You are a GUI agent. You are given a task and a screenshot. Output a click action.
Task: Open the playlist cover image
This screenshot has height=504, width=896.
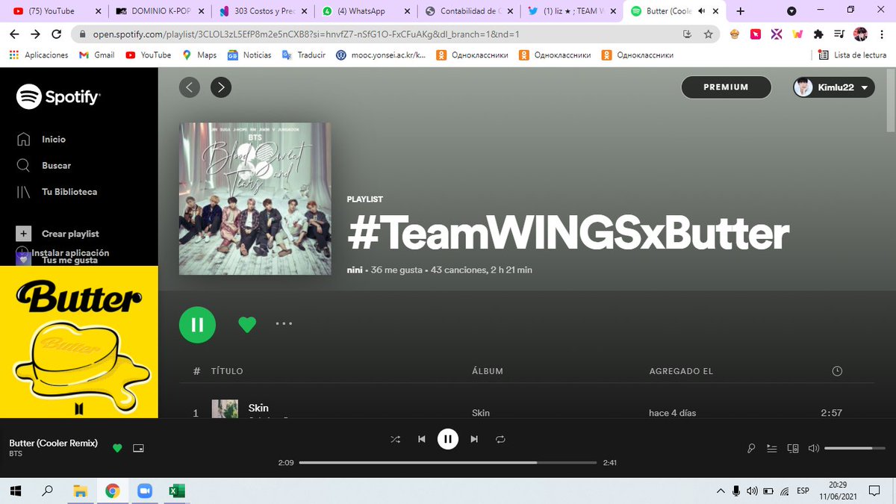pyautogui.click(x=255, y=199)
